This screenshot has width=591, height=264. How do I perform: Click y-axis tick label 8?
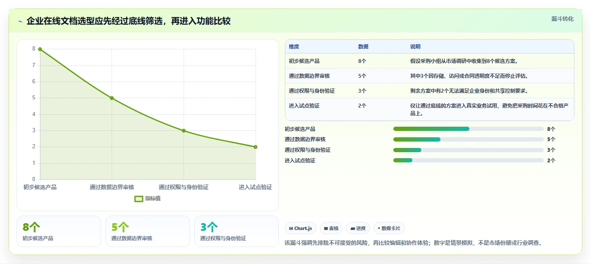click(x=34, y=49)
